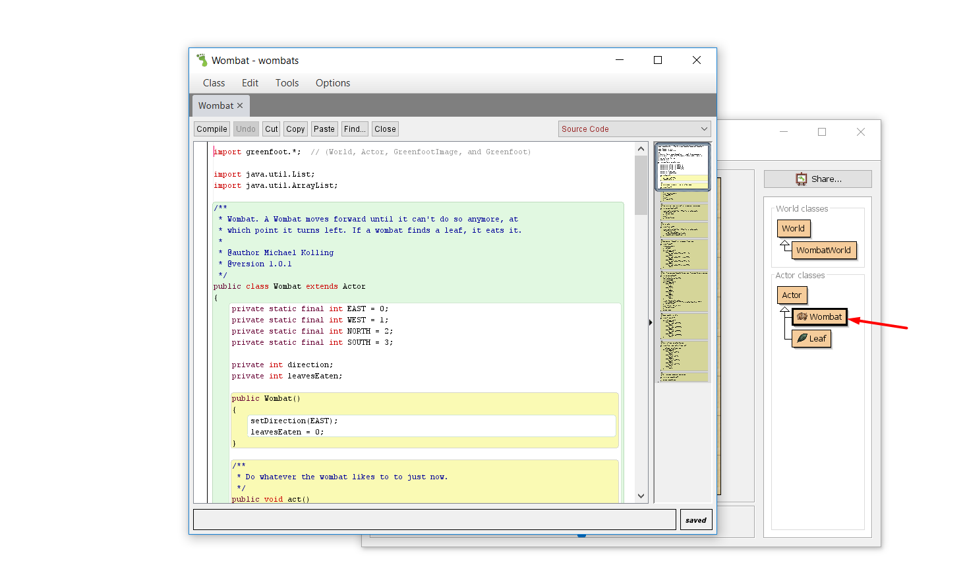This screenshot has height=565, width=965.
Task: Click the 'WEST = 1' constant line
Action: point(310,320)
